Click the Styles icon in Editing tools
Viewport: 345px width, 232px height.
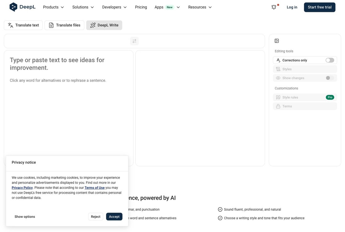click(278, 69)
